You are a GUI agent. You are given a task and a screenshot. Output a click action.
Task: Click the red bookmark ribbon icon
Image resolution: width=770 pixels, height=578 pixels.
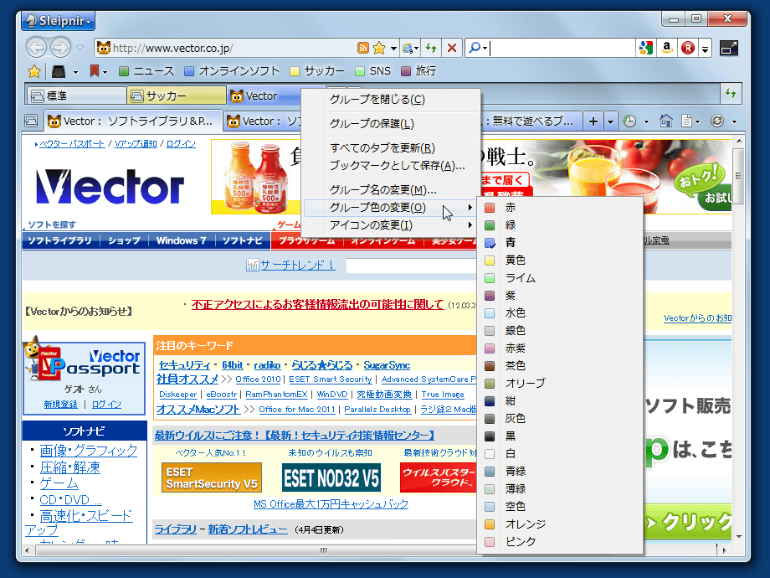point(95,71)
